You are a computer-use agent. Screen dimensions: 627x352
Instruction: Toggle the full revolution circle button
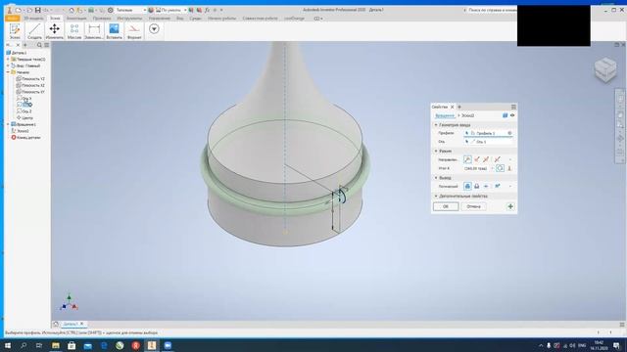[x=500, y=168]
